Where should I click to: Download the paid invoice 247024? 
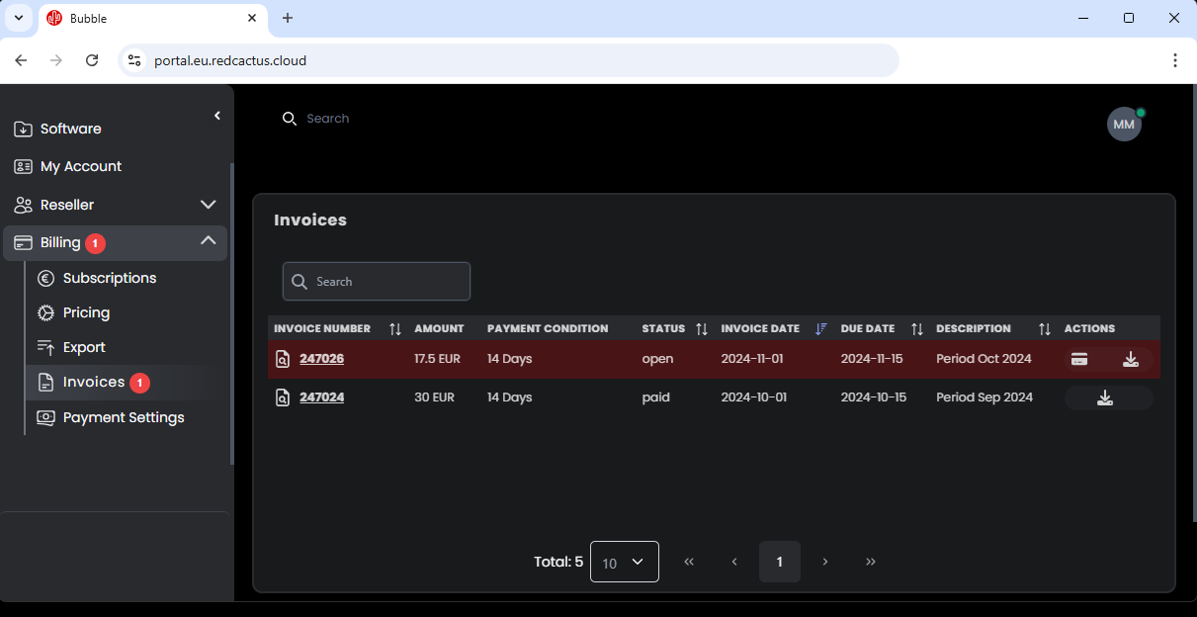click(x=1106, y=398)
